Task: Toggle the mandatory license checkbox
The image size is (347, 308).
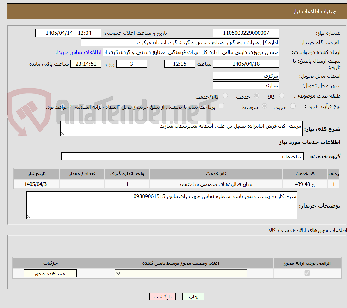Action: click(x=307, y=273)
